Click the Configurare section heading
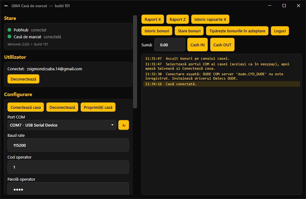Image resolution: width=306 pixels, height=199 pixels. point(18,95)
